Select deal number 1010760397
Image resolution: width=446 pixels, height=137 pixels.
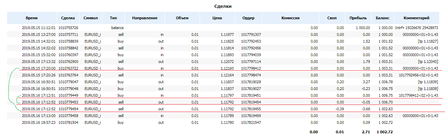click(x=68, y=55)
